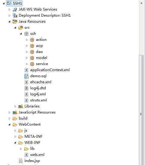The height and width of the screenshot is (165, 145).
Task: Click the Java Resources folder icon
Action: coord(15,21)
